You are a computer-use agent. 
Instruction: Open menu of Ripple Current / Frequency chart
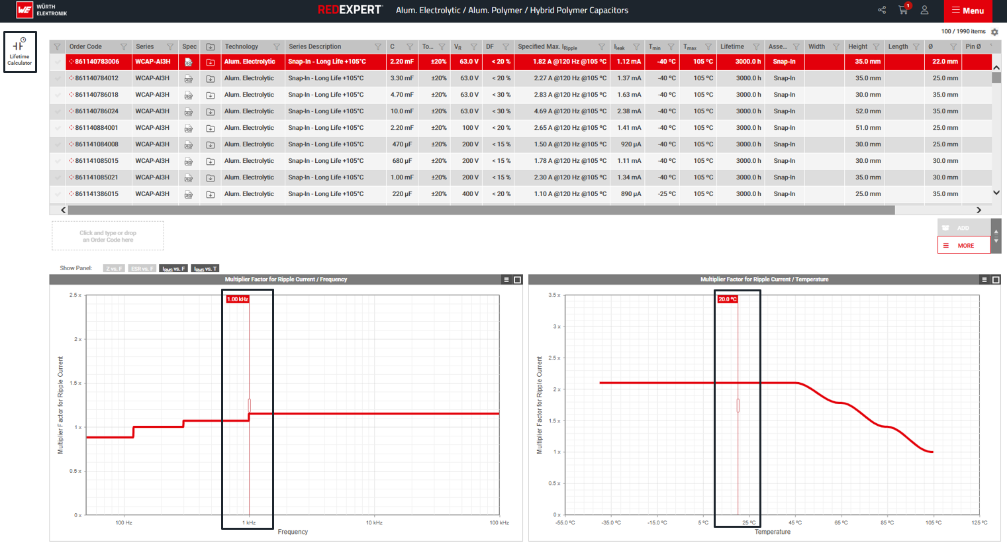506,279
